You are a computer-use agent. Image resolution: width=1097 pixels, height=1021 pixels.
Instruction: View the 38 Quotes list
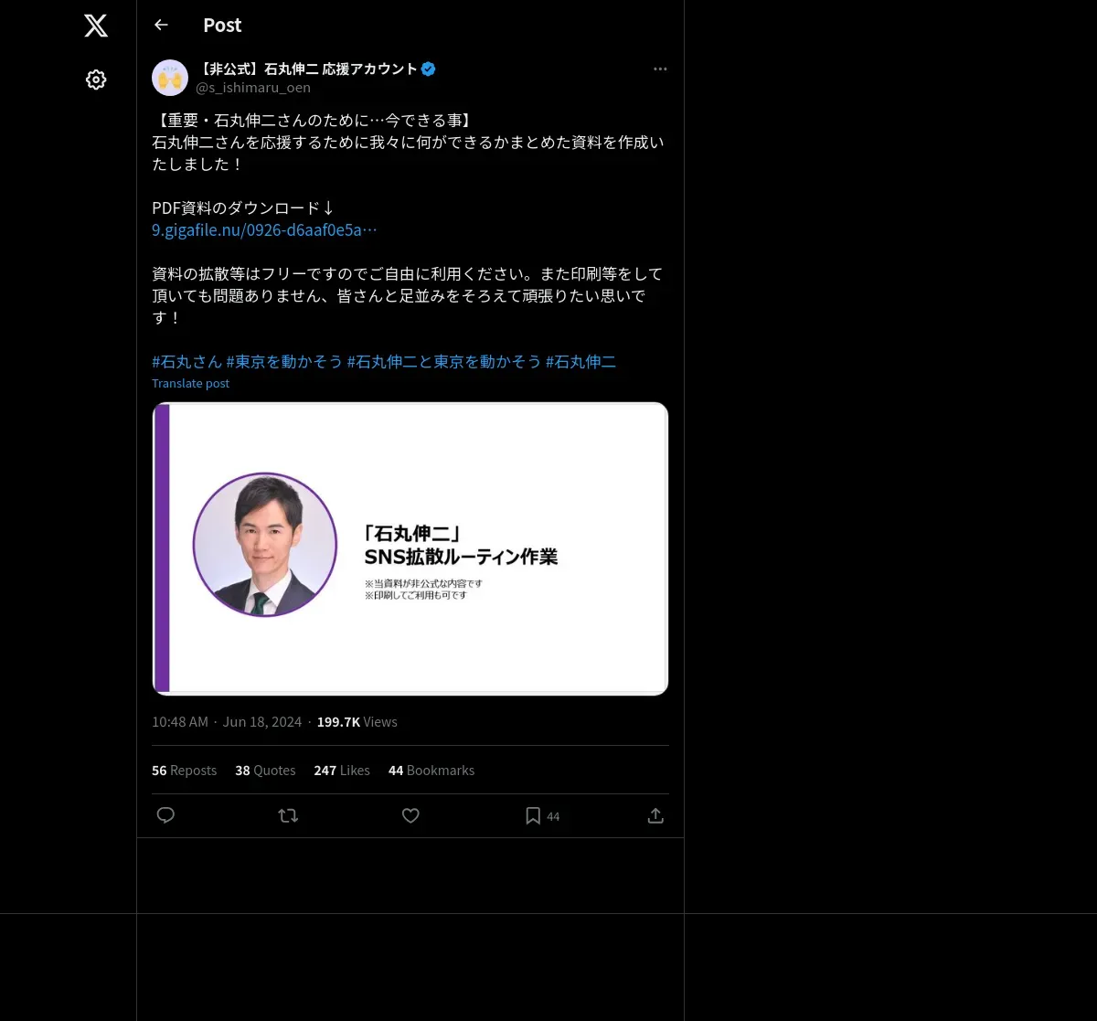click(x=265, y=771)
